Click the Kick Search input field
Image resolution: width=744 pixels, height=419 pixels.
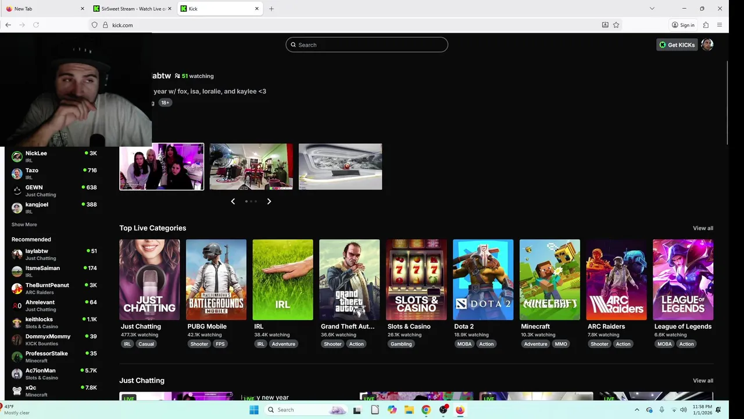[367, 45]
